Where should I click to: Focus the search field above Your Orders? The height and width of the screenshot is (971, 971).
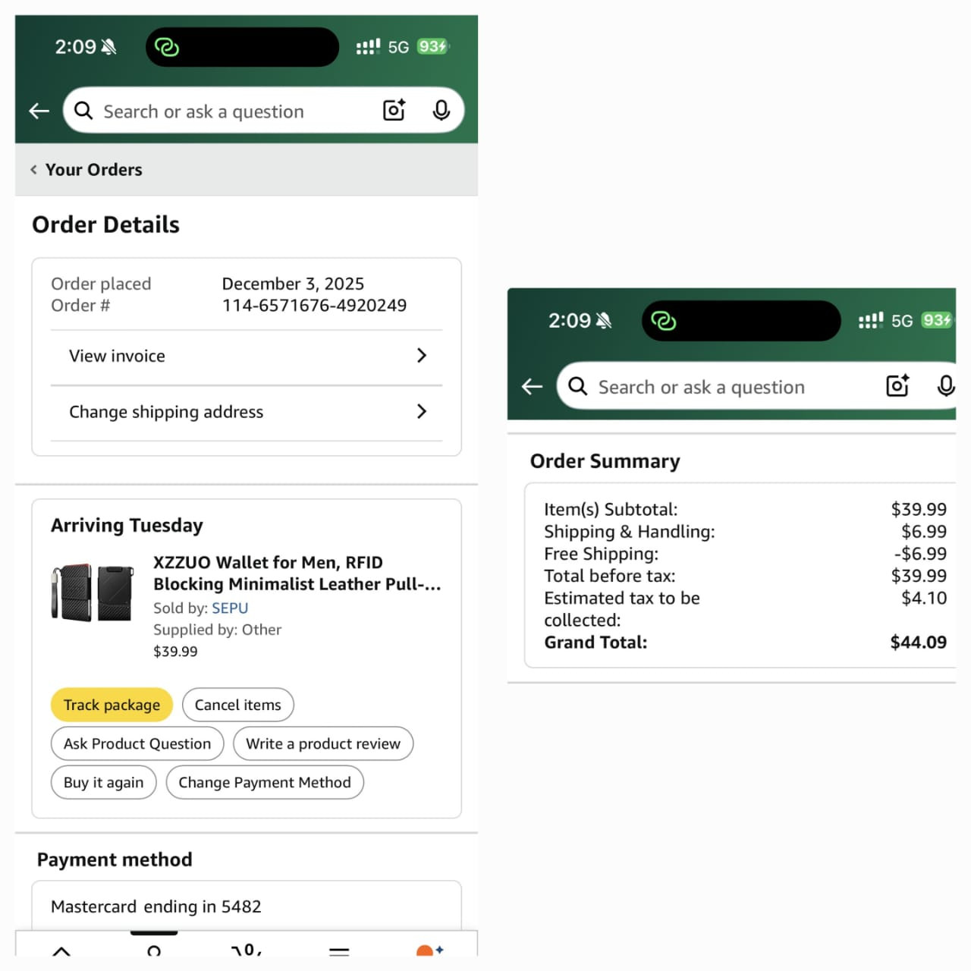228,112
